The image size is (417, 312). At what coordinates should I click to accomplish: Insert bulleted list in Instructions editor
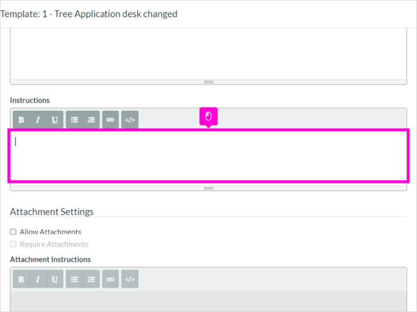point(75,120)
